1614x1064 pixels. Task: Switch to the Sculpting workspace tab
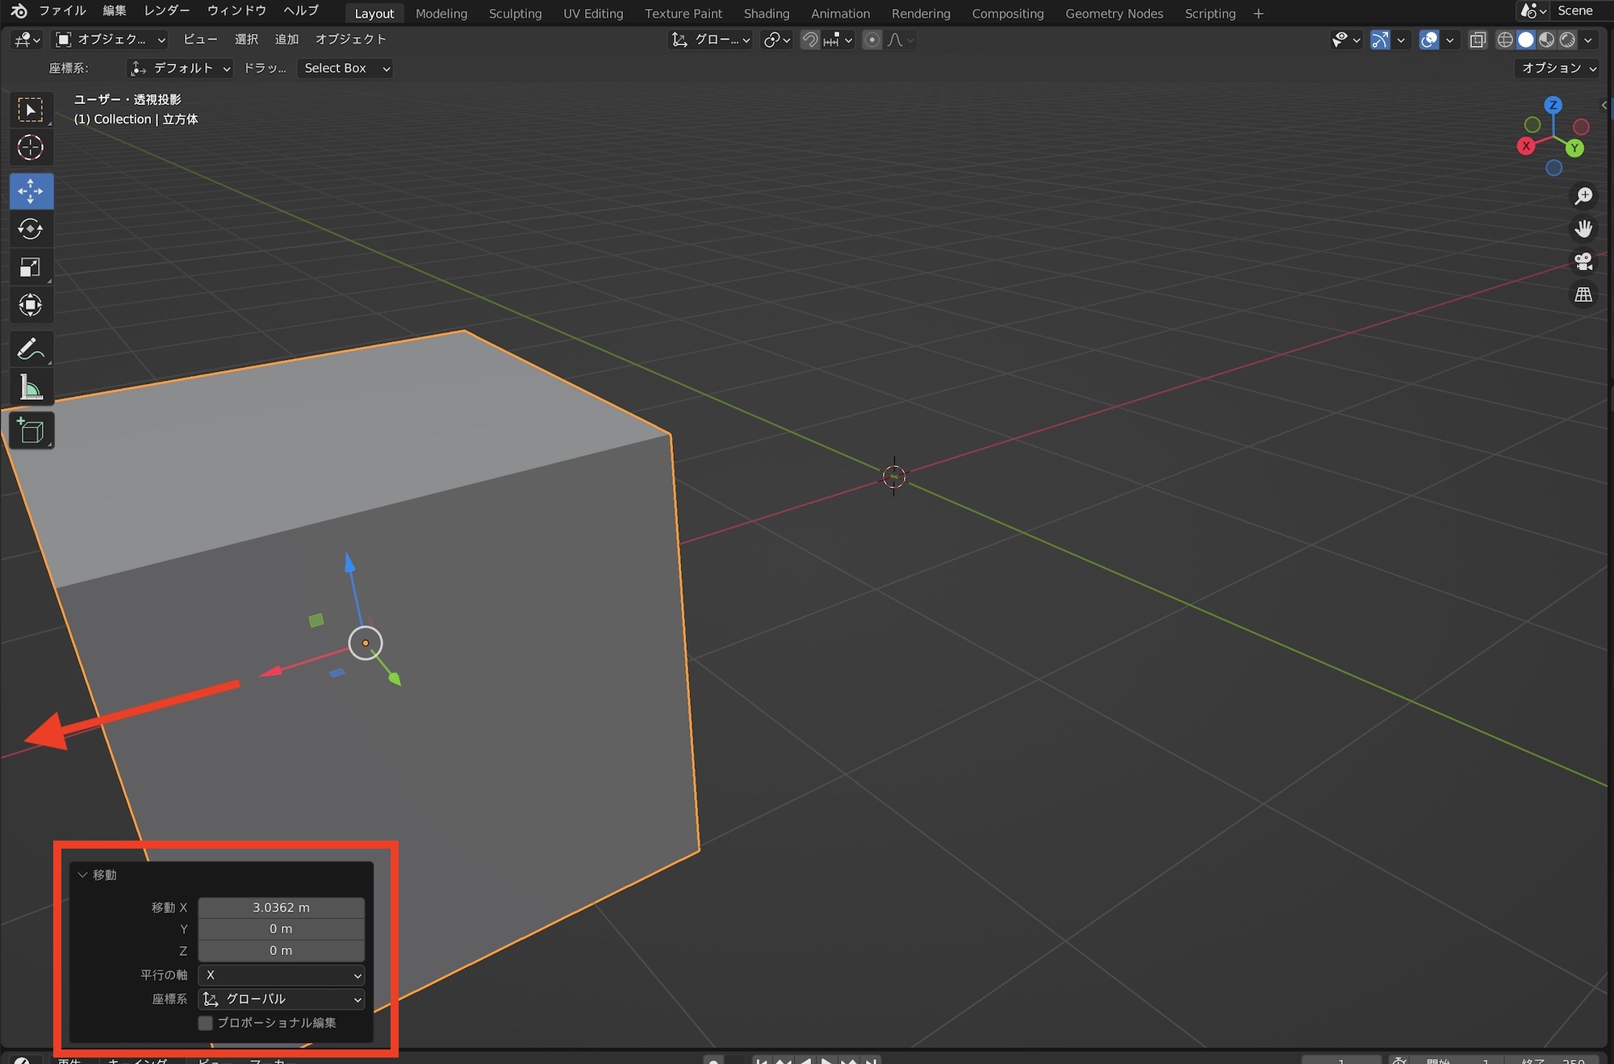click(515, 14)
